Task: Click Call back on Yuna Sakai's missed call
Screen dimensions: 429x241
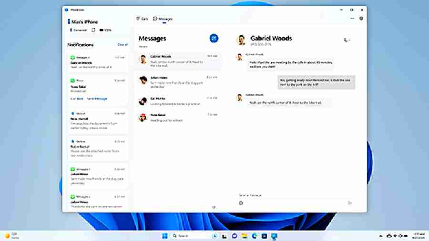Action: [x=77, y=99]
